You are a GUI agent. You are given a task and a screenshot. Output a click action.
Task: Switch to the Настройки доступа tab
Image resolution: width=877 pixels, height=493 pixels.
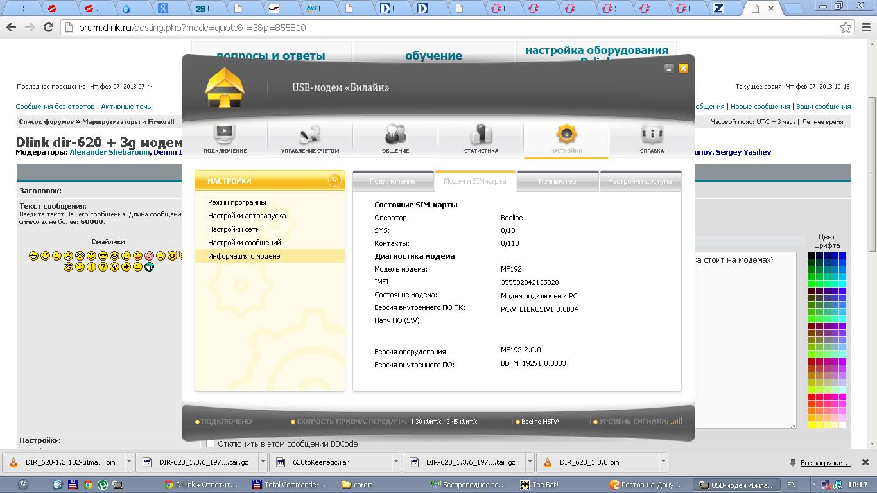pos(639,181)
